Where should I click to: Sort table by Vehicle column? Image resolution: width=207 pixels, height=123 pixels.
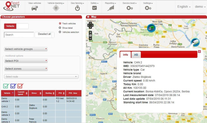[x=8, y=93]
